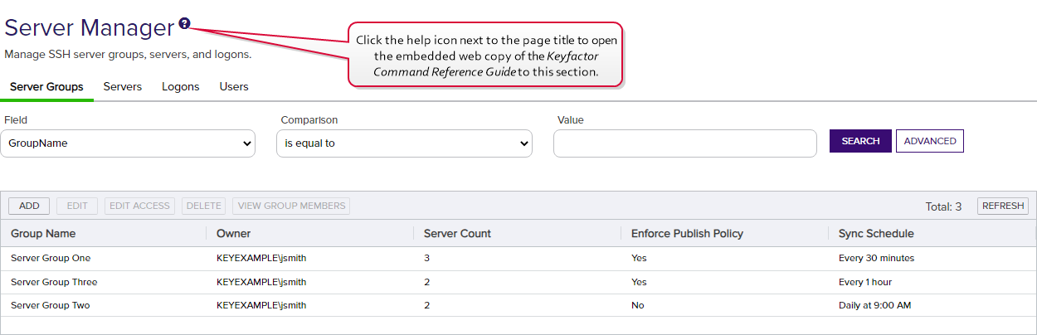Viewport: 1037px width, 335px height.
Task: Run the query with the SEARCH button
Action: (x=860, y=141)
